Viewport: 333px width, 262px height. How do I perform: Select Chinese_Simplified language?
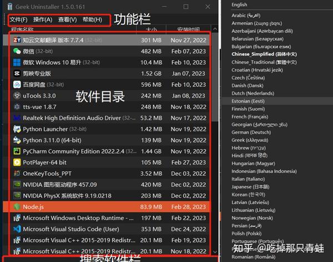pos(264,54)
